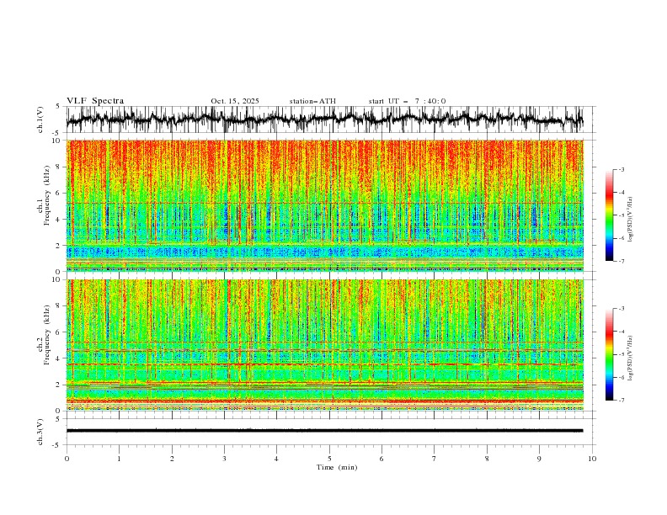The width and height of the screenshot is (667, 515).
Task: Click the log(PSD) label beside ch.1 color bar
Action: 630,220
